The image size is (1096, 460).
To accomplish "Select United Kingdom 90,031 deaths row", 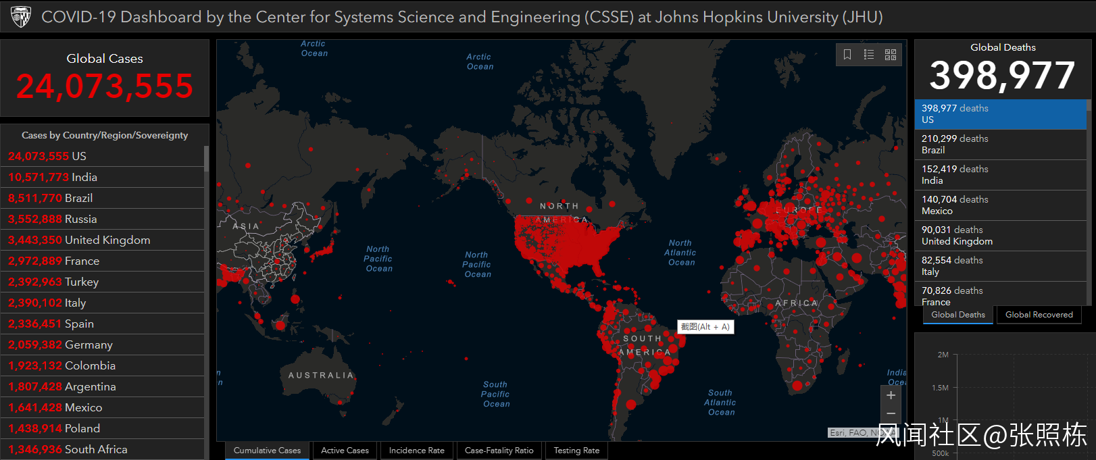I will coord(1000,236).
